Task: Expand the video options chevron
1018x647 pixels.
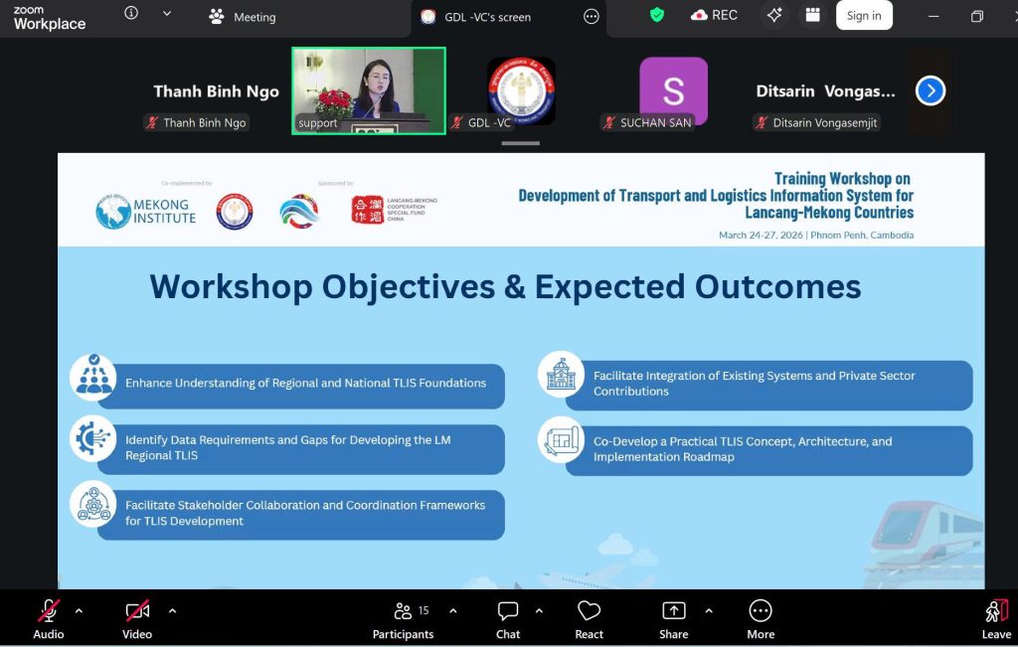Action: [x=172, y=610]
